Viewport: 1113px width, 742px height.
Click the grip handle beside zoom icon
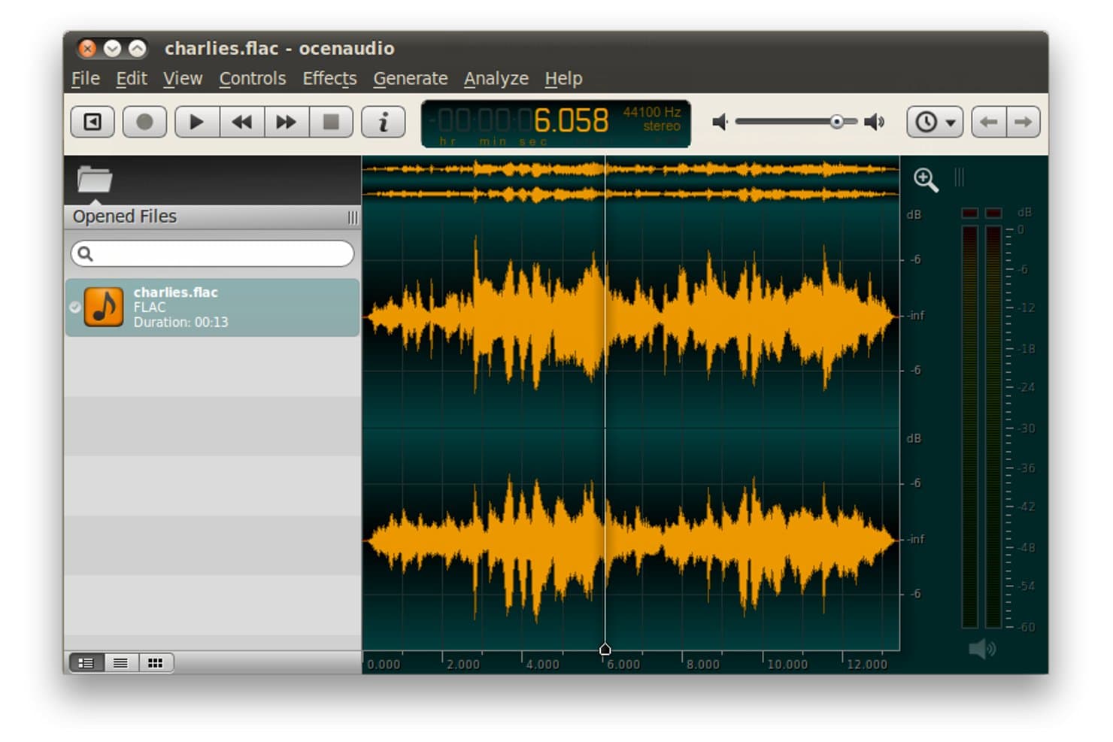(x=959, y=177)
